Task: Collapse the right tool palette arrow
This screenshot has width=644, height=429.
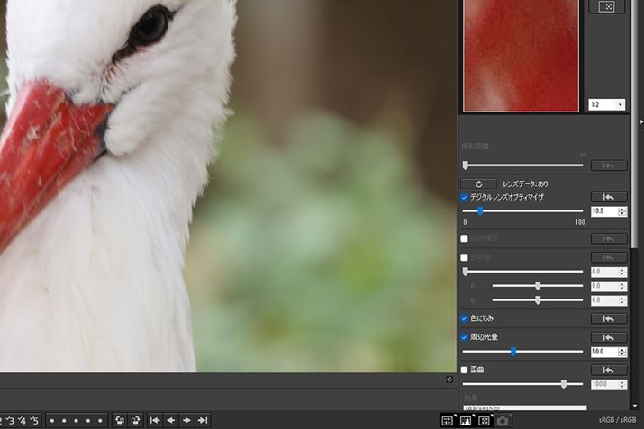Action: [641, 121]
